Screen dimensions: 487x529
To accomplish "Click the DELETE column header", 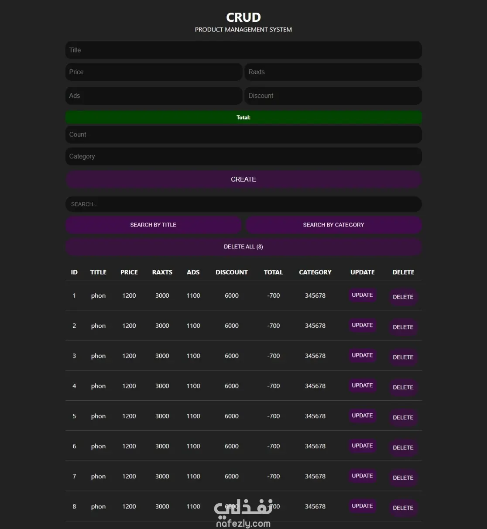I will coord(403,272).
